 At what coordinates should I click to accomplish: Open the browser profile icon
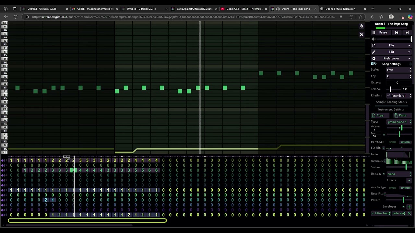391,17
